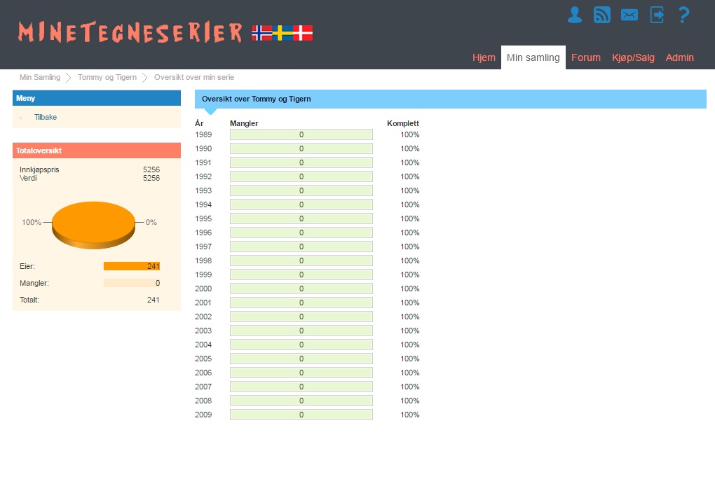Click the Mangler bar for year 1989
The width and height of the screenshot is (715, 486).
(x=301, y=134)
